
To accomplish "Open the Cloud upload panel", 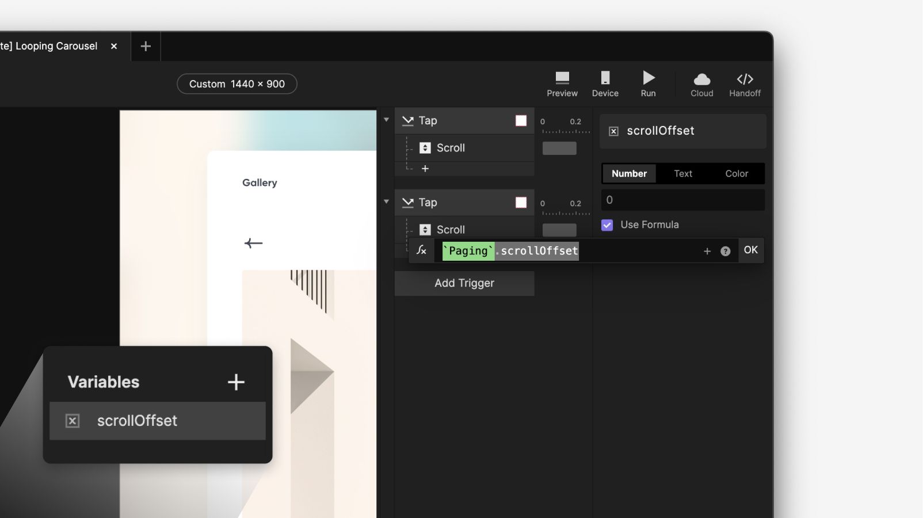I will [702, 84].
